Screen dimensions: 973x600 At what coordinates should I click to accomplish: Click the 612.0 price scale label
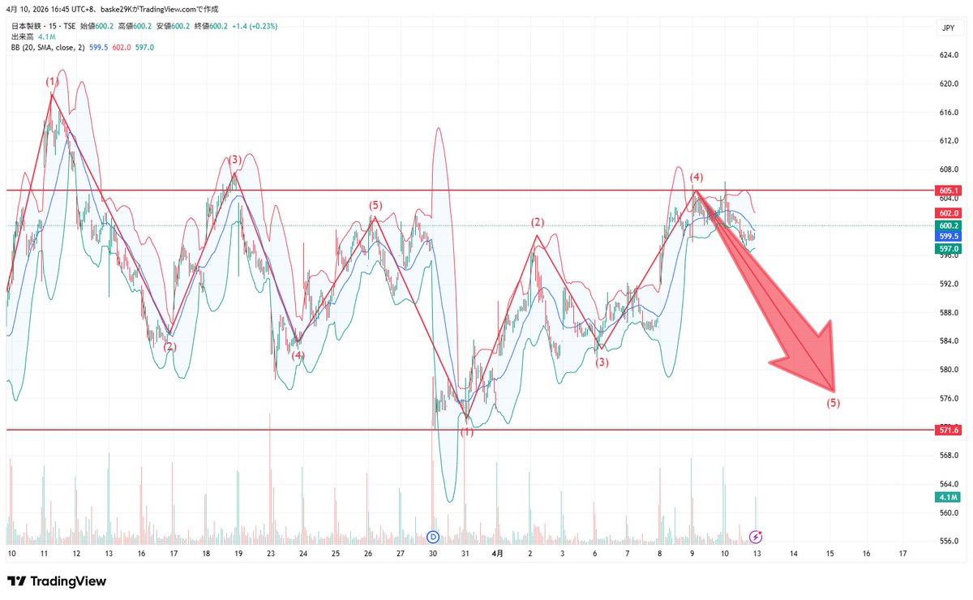pyautogui.click(x=950, y=140)
